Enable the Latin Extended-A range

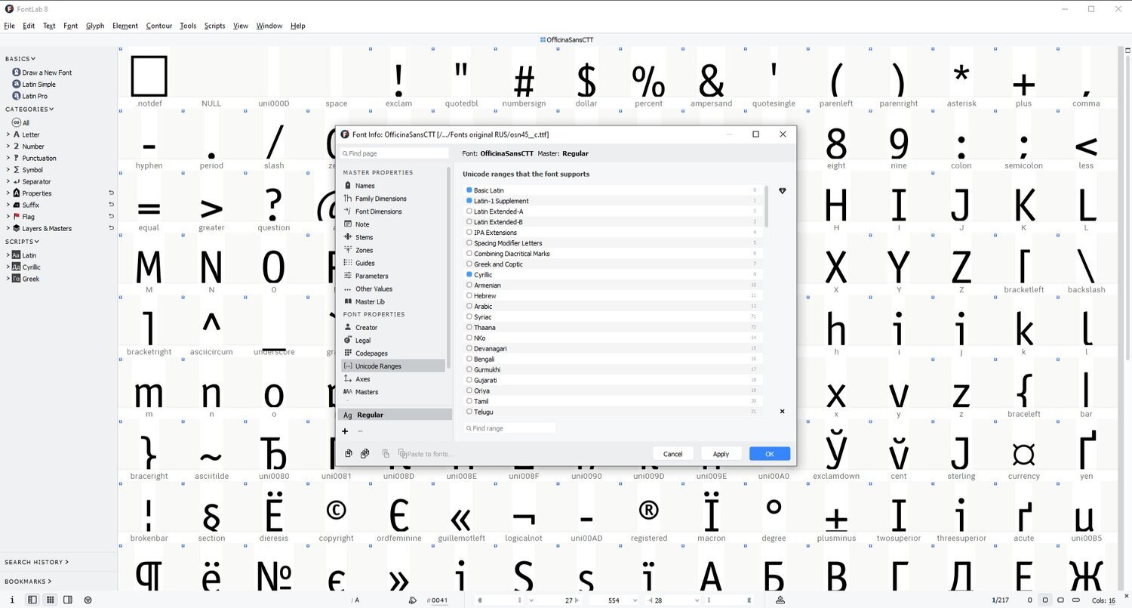pyautogui.click(x=469, y=211)
